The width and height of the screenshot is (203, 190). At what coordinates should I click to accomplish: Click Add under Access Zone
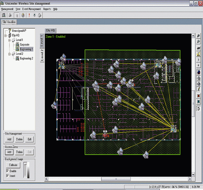point(9,152)
